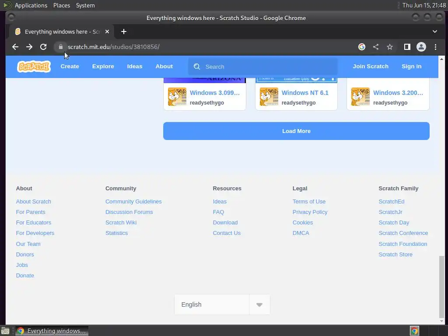Open Explore in Scratch navbar
Screen dimensions: 448x336
pos(103,66)
